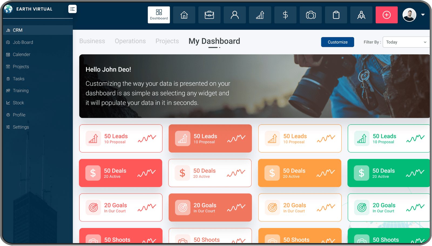Viewport: 432px width, 246px height.
Task: Click the home icon in top navigation
Action: tap(184, 15)
